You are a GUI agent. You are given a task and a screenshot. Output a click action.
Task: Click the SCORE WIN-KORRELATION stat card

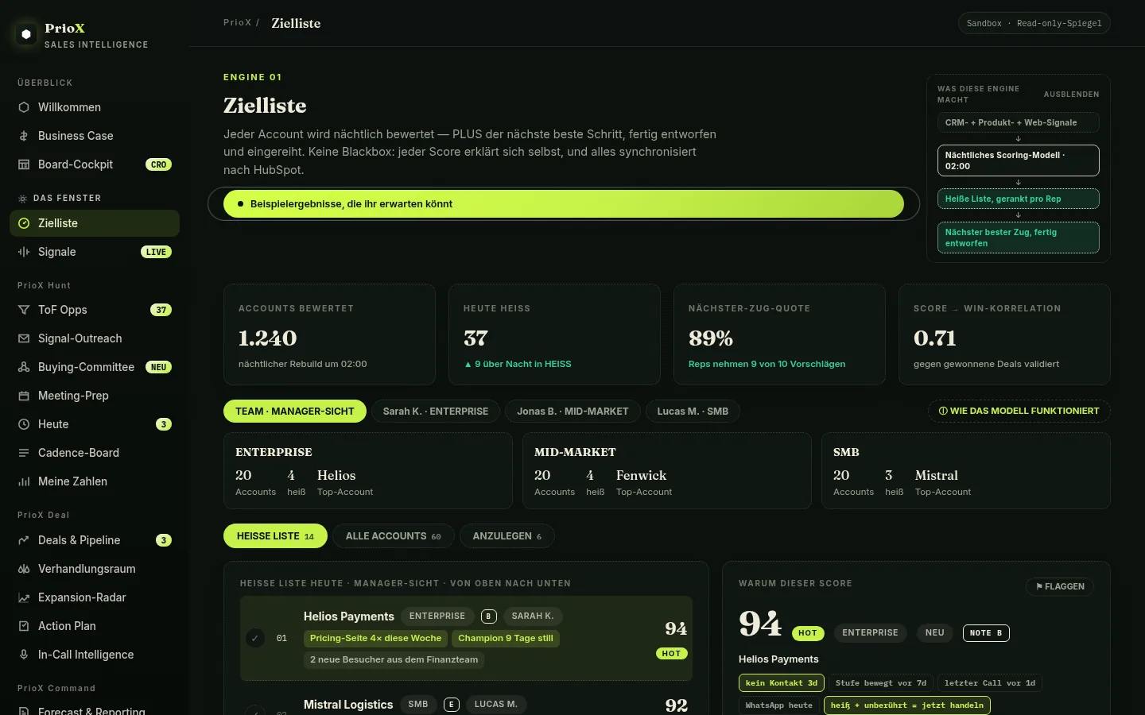[x=1004, y=334]
